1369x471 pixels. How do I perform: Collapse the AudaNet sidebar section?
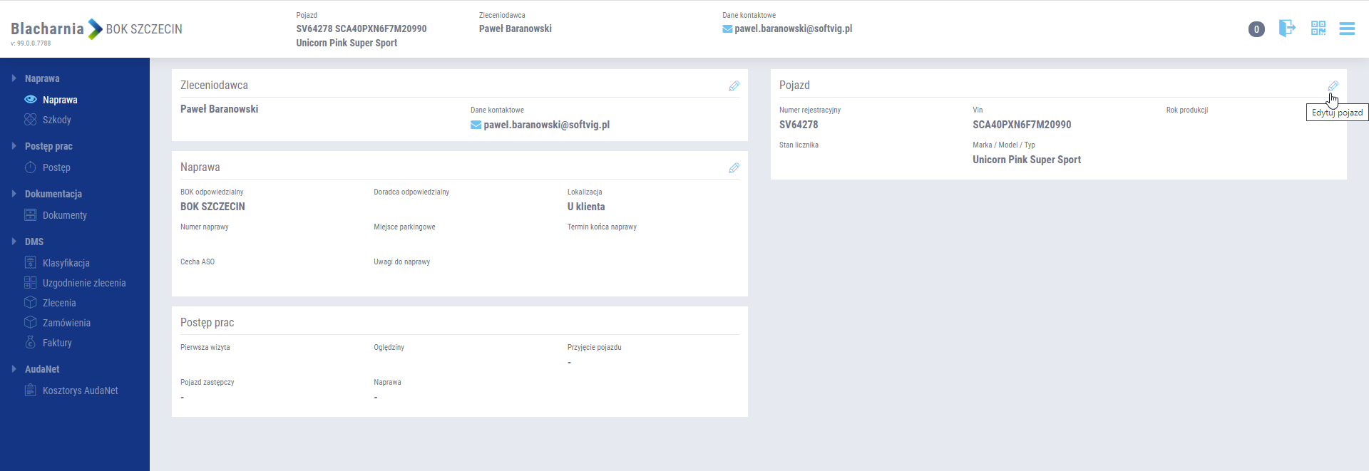[x=14, y=369]
